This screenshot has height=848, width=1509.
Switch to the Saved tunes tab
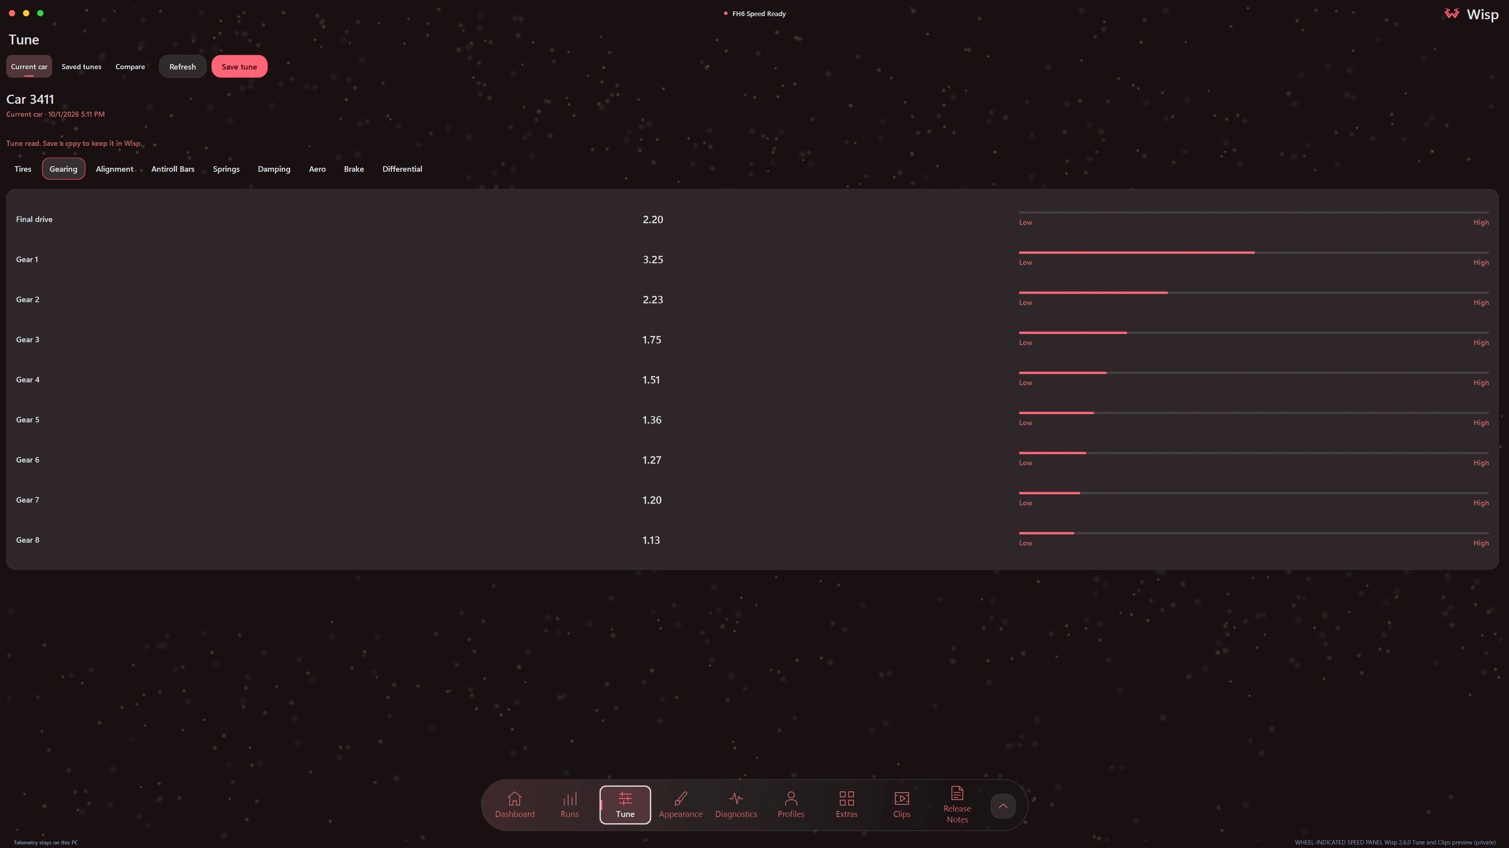point(81,66)
